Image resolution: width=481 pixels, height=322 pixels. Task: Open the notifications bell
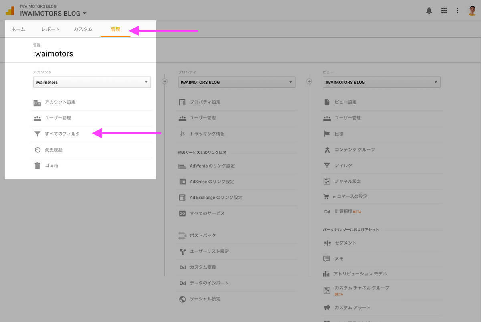click(429, 11)
